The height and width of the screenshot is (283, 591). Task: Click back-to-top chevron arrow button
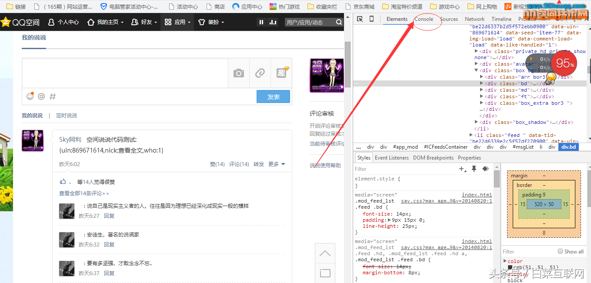pos(325,253)
